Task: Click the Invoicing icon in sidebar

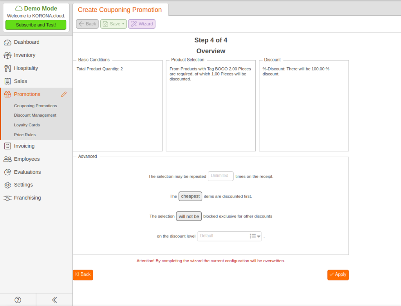Action: pos(7,146)
